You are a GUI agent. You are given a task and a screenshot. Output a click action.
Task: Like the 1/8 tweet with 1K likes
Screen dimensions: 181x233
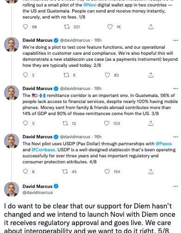click(x=110, y=27)
